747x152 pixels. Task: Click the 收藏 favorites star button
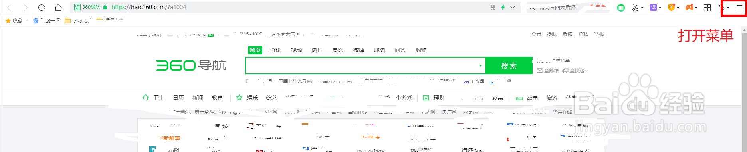[14, 21]
